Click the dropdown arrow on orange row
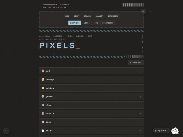The height and width of the screenshot is (137, 183). [141, 79]
